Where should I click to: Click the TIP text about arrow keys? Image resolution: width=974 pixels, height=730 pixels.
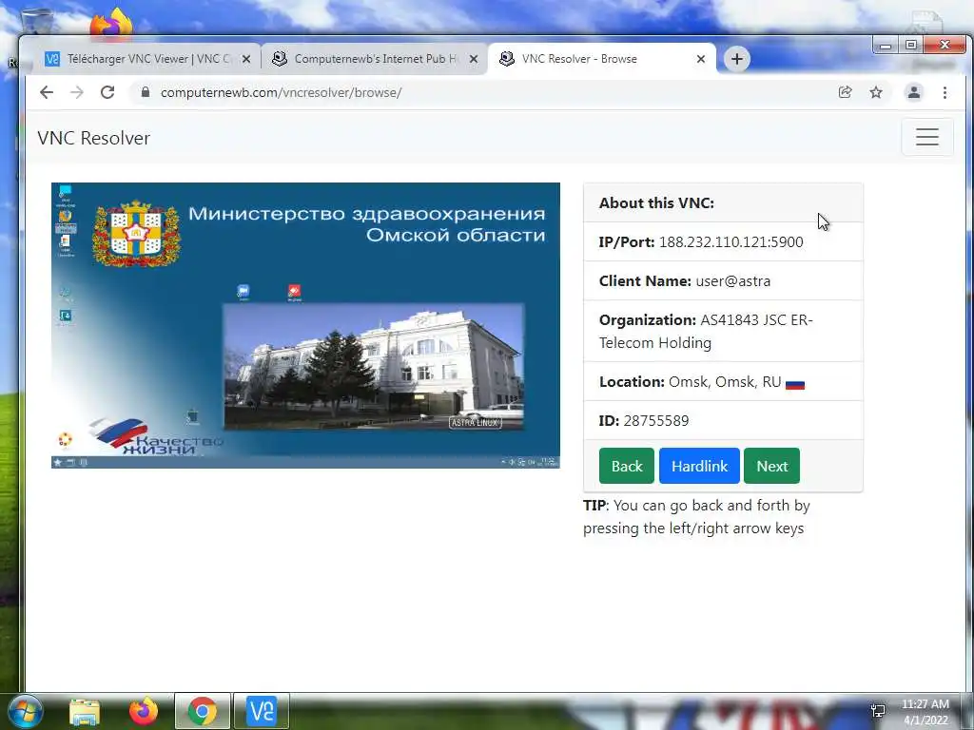[x=696, y=516]
